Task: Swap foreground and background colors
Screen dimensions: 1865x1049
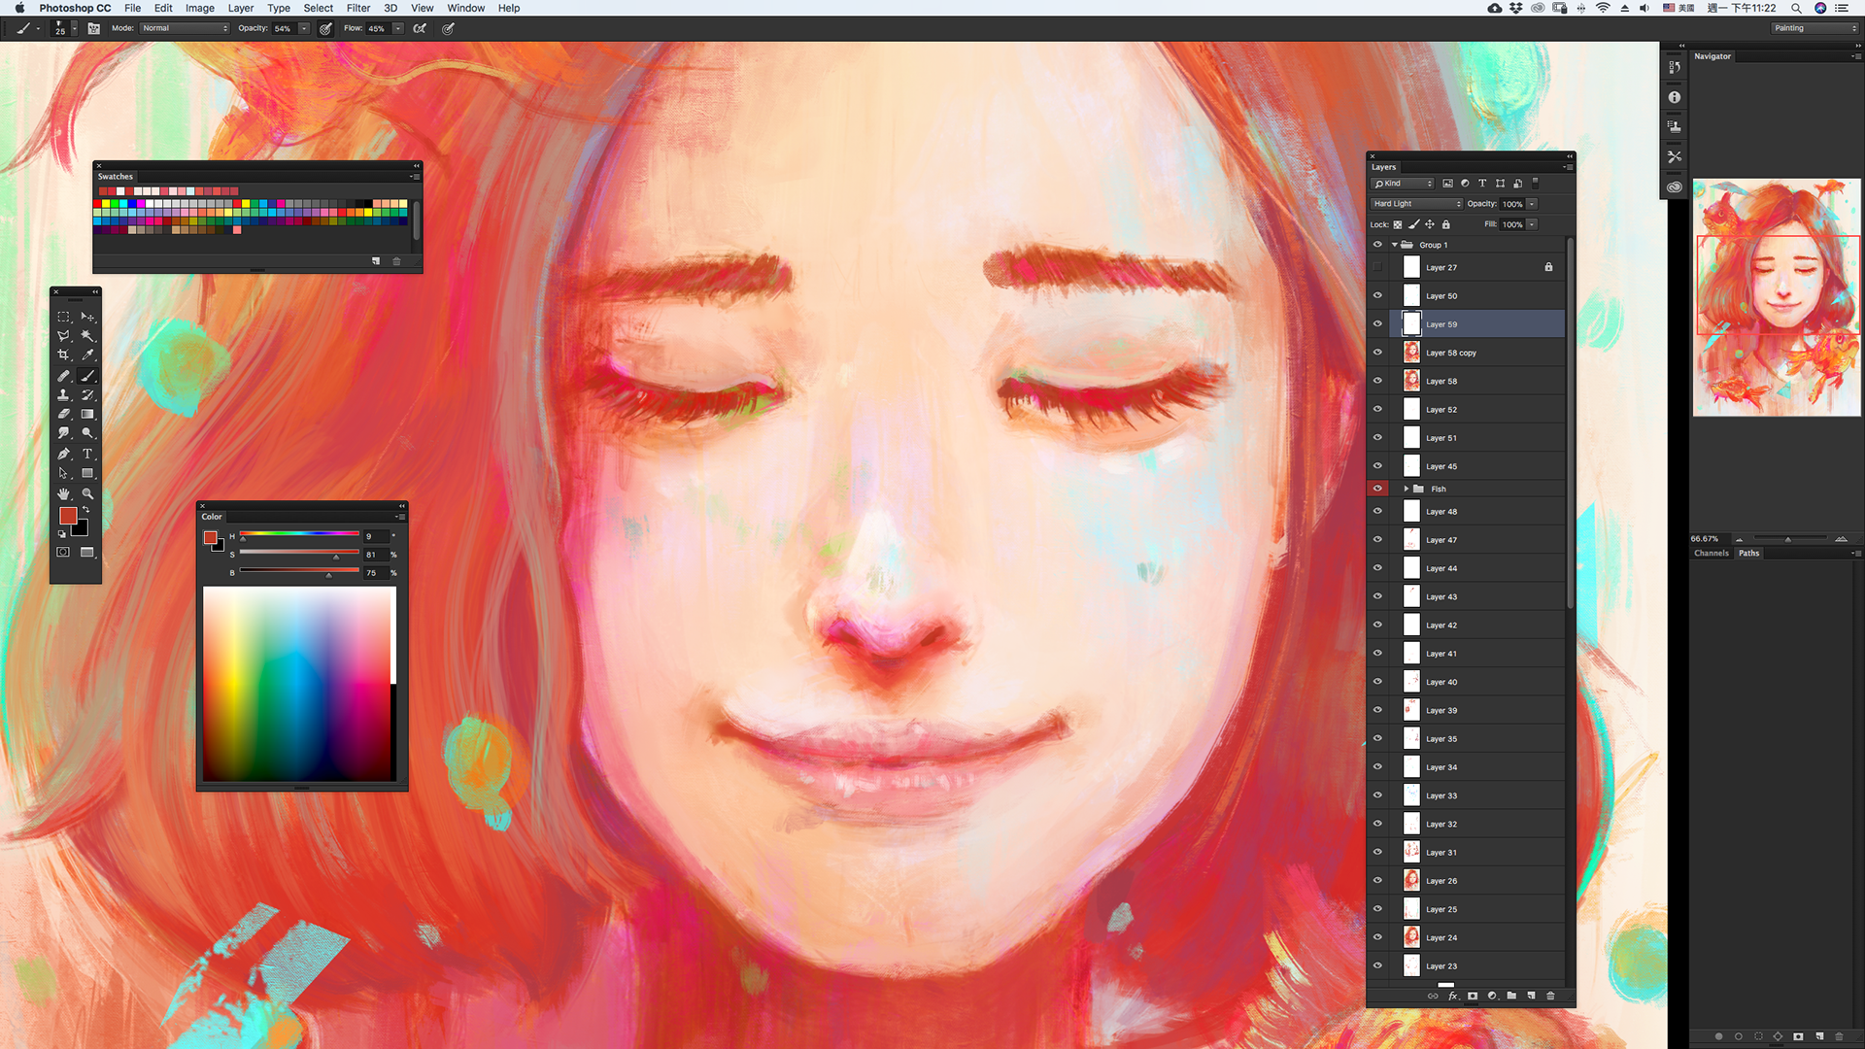Action: [85, 509]
